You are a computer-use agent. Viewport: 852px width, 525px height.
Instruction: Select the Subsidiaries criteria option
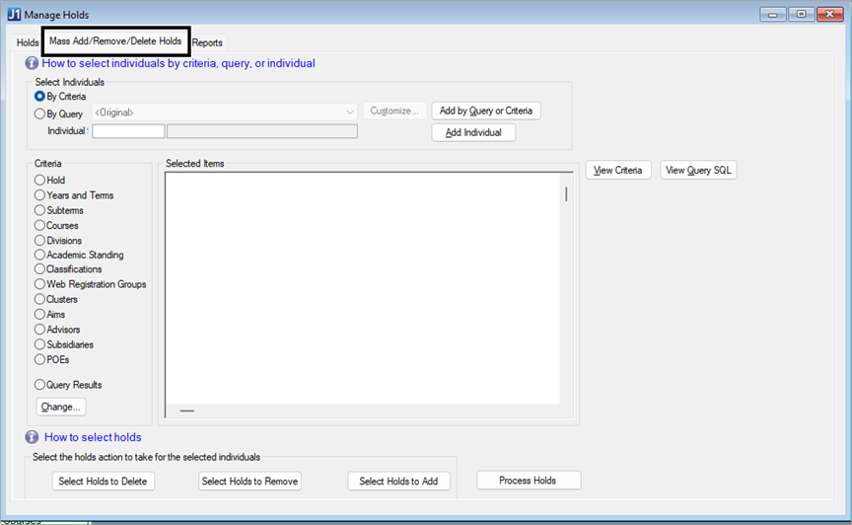pos(39,344)
